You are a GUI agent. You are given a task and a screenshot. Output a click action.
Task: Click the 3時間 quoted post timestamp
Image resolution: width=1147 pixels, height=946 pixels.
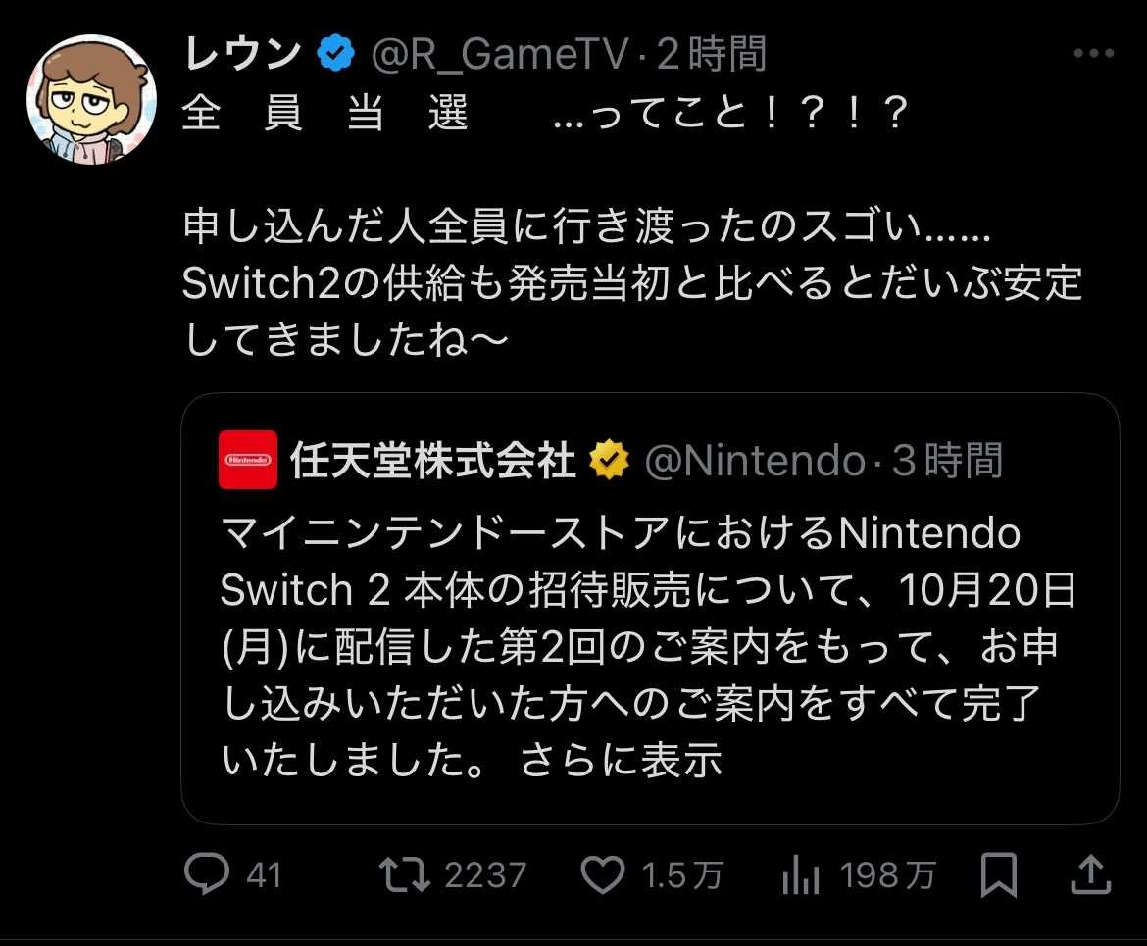coord(947,460)
